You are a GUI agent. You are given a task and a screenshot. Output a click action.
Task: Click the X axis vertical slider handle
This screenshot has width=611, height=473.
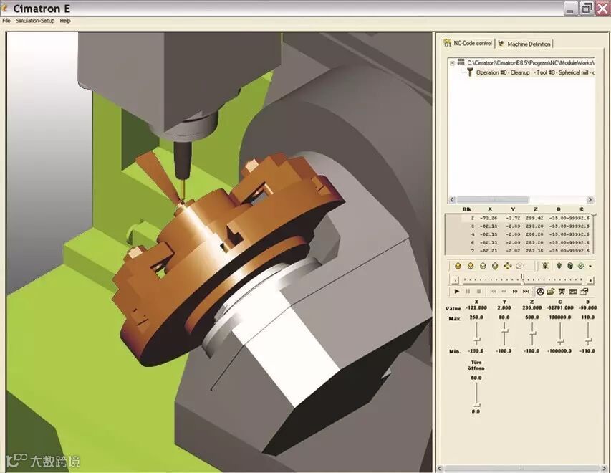(476, 339)
